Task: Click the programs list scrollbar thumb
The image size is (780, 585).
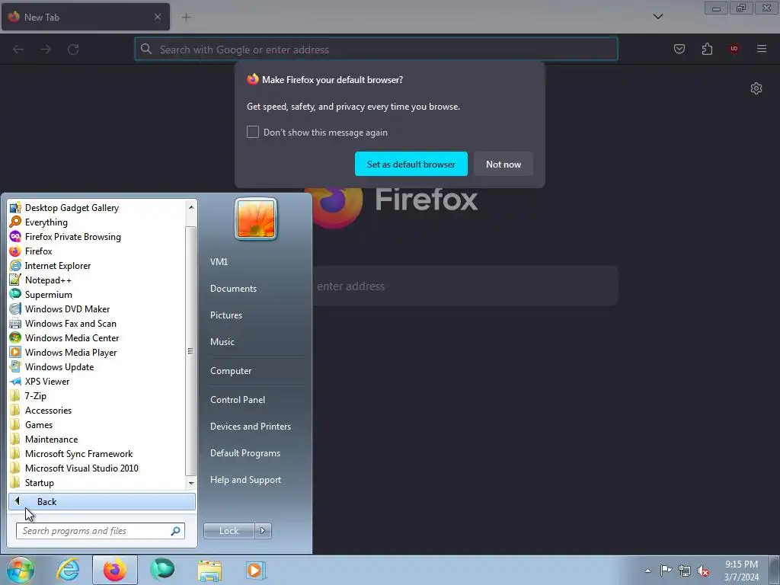Action: [190, 350]
